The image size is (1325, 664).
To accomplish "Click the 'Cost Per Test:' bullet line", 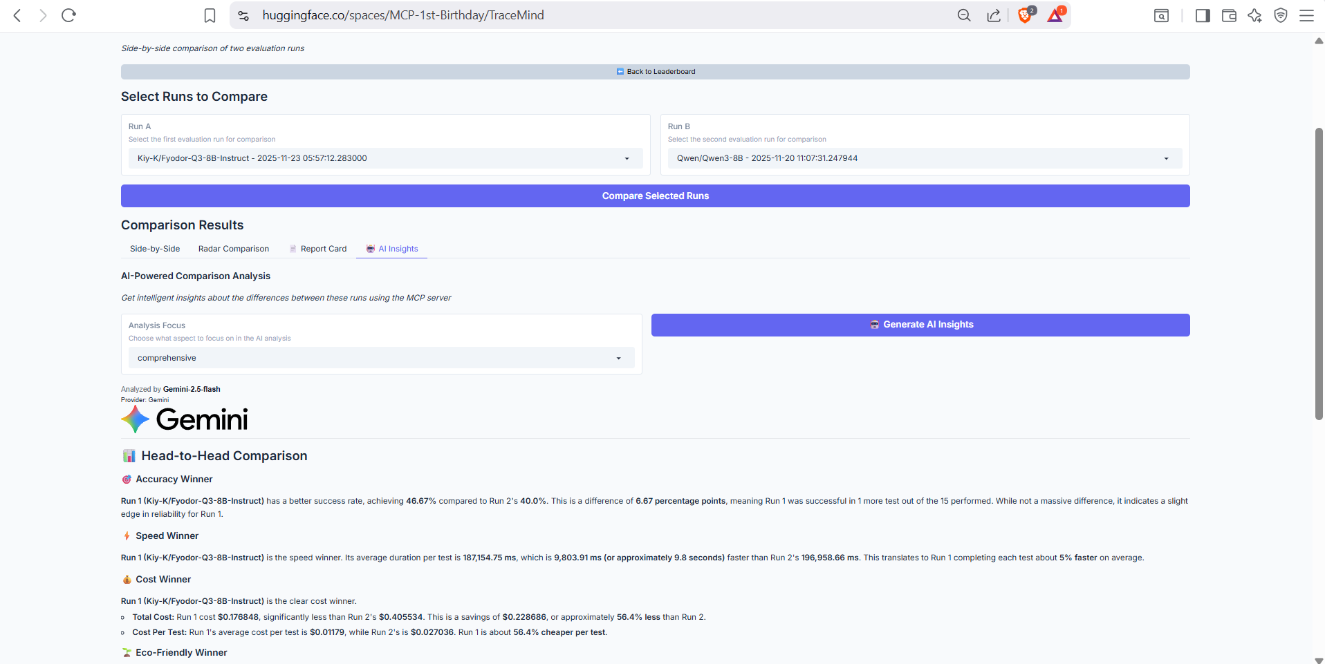I will pyautogui.click(x=370, y=632).
